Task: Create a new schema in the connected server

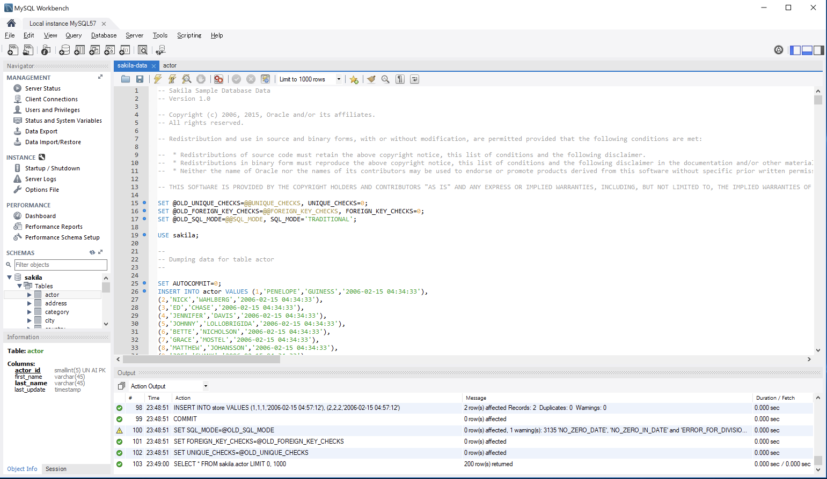Action: pyautogui.click(x=64, y=49)
